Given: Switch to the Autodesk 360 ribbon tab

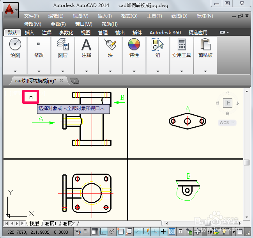Looking at the screenshot, I should coord(165,33).
